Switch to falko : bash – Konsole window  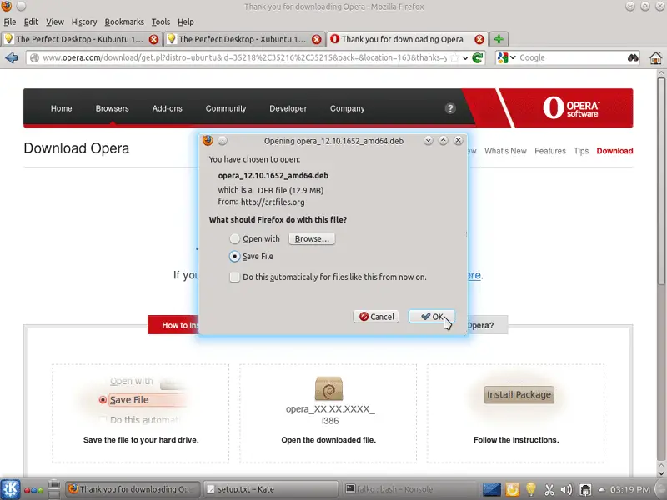tap(409, 489)
